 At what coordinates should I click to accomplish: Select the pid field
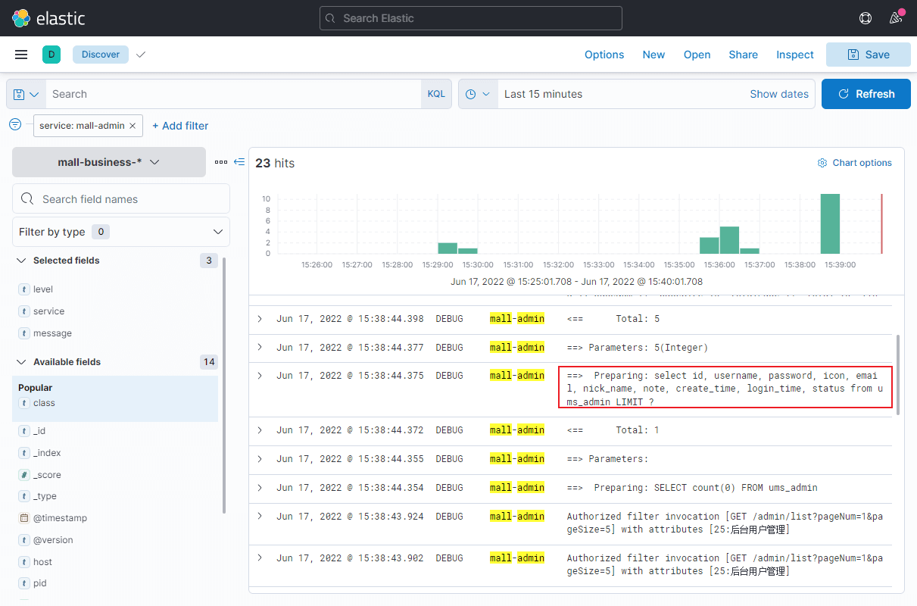tap(39, 583)
